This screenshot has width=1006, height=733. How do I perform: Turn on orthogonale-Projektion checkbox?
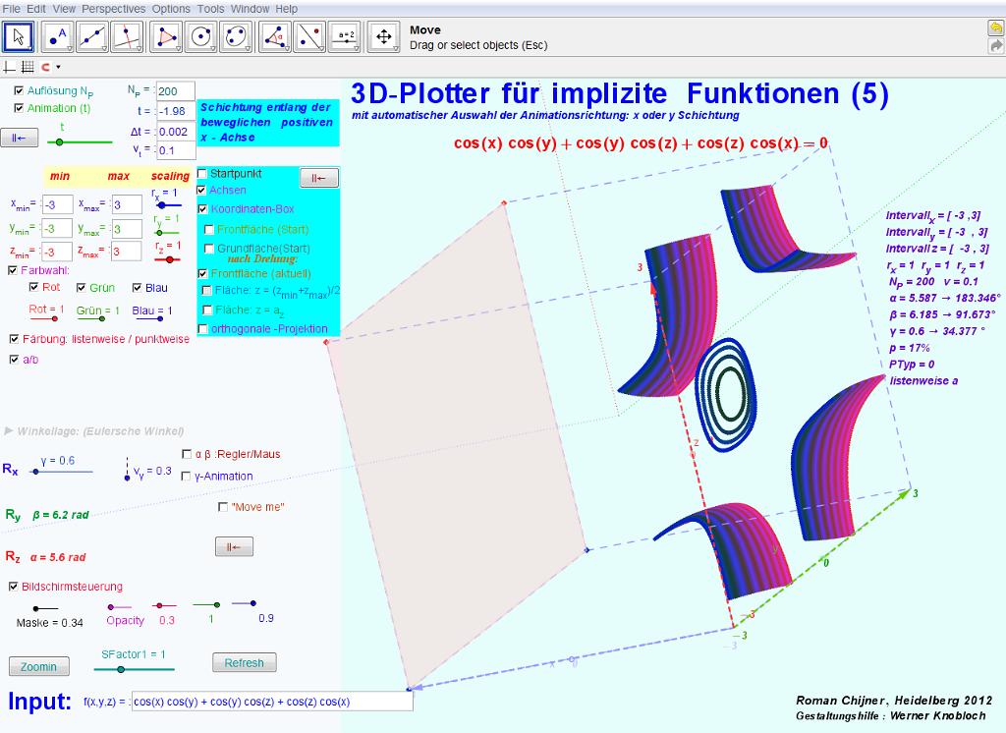(203, 328)
